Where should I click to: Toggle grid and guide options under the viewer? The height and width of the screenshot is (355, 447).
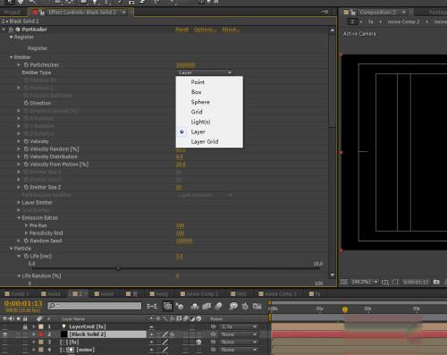tap(385, 282)
